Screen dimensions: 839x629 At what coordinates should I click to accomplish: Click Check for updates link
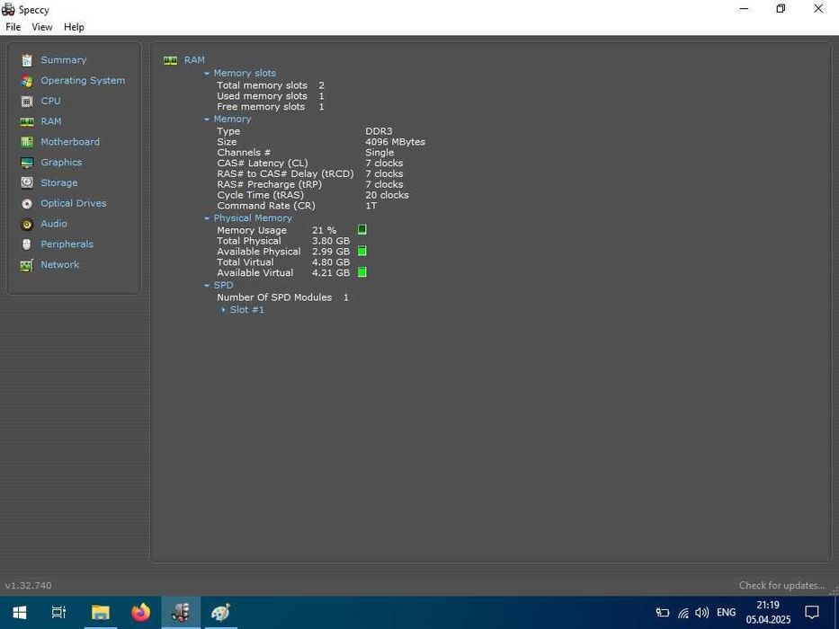pos(781,585)
